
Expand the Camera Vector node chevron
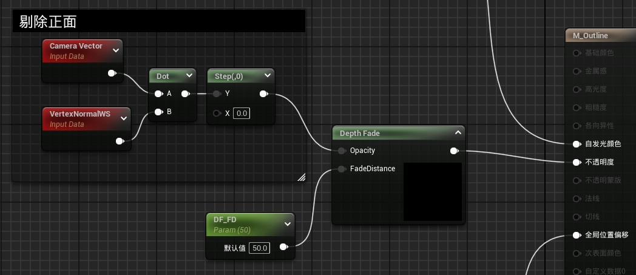pos(115,51)
